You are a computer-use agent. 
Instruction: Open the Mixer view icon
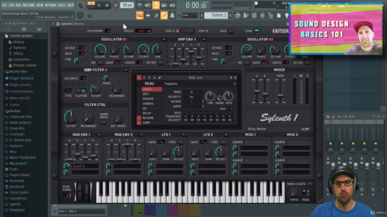tap(262, 16)
